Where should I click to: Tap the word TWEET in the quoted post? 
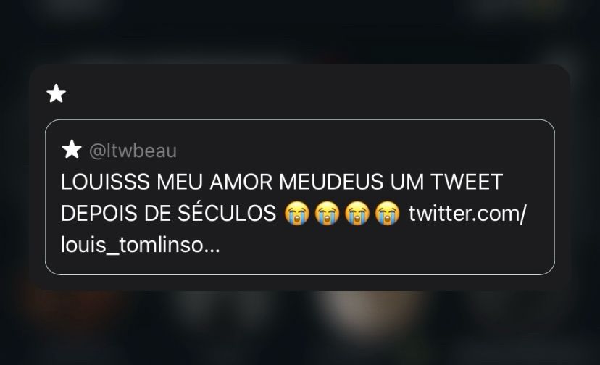point(467,182)
